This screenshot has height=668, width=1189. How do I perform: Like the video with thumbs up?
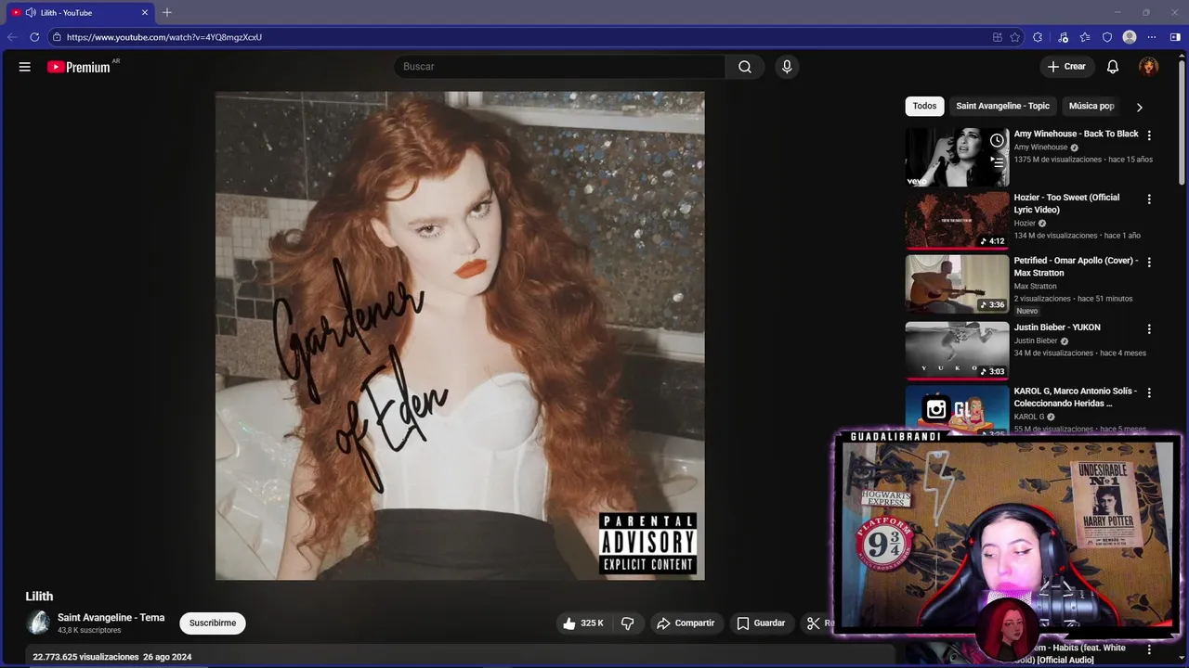click(582, 623)
